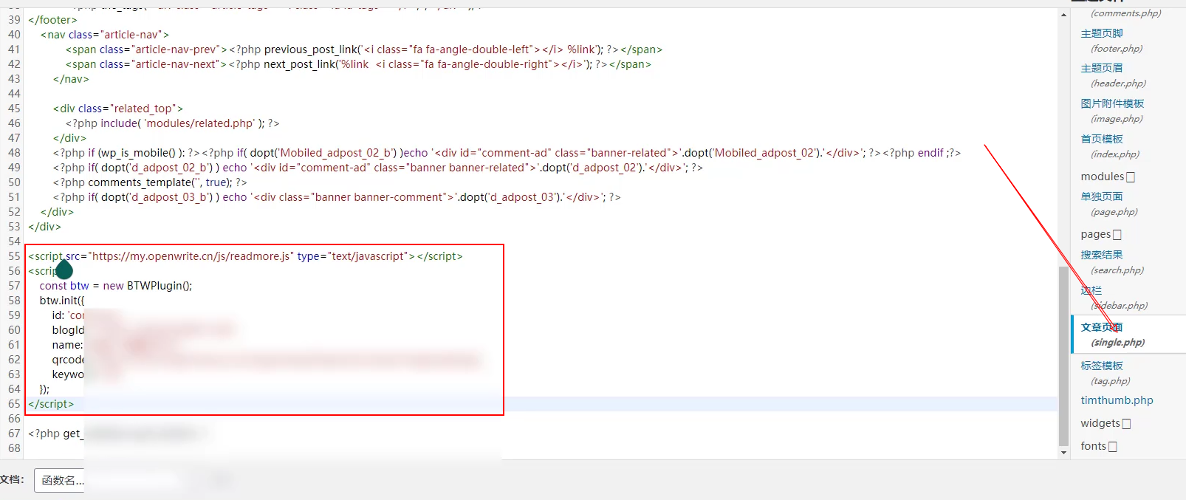Click line number 48 in the gutter

(x=14, y=153)
